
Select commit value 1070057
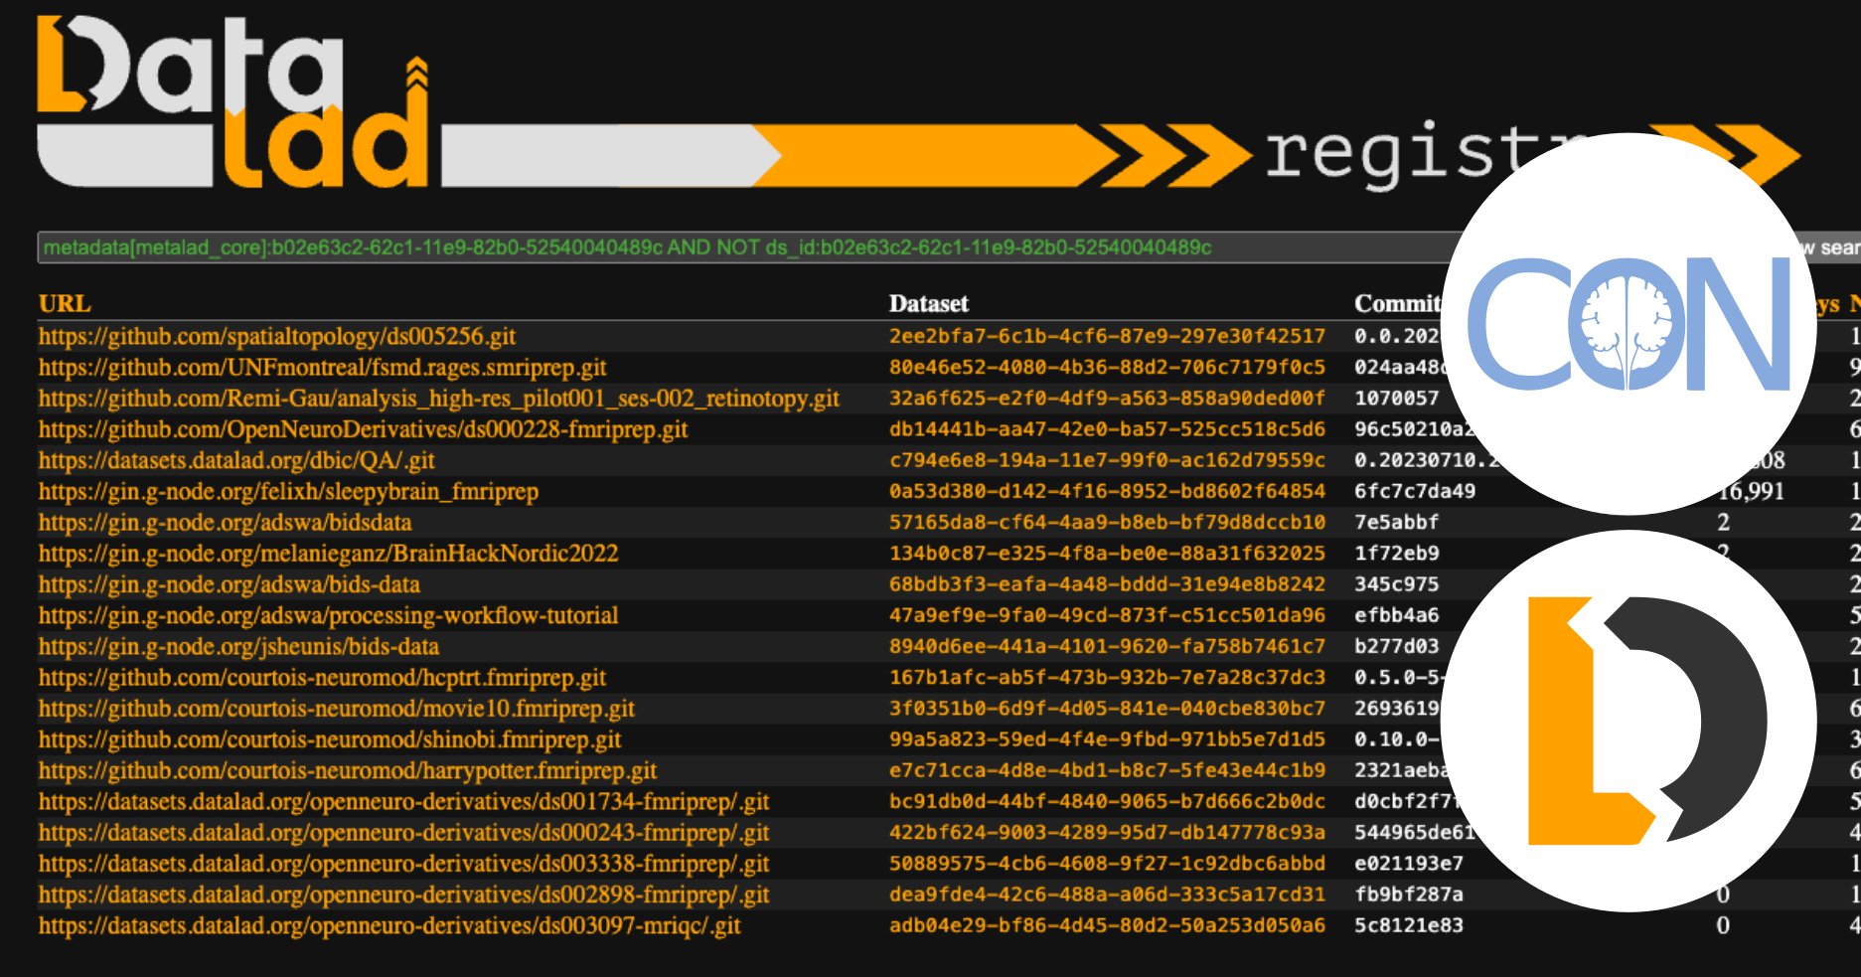click(1396, 398)
